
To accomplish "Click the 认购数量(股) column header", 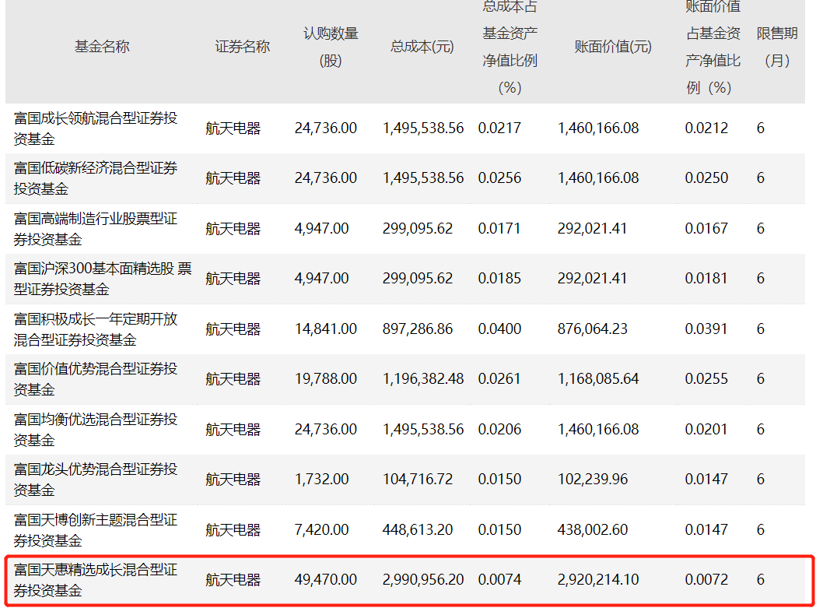I will pos(331,47).
